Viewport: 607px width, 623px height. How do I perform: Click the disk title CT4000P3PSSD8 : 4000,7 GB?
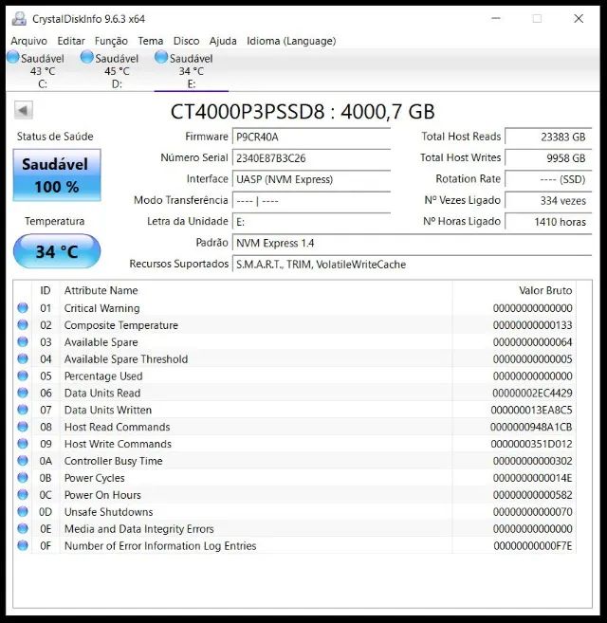tap(303, 112)
